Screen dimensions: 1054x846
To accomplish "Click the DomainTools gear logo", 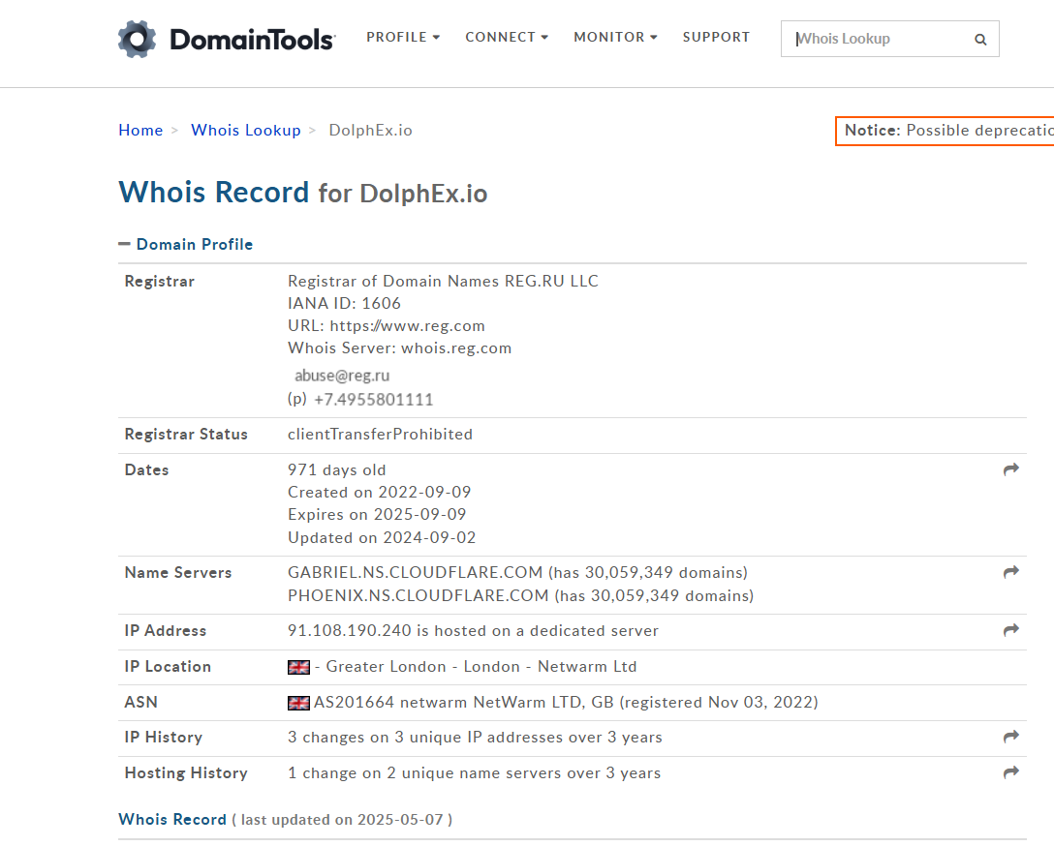I will [138, 39].
